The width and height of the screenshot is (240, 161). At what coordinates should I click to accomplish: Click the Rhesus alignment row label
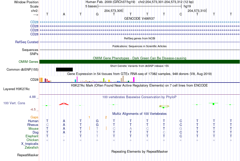(x=33, y=125)
